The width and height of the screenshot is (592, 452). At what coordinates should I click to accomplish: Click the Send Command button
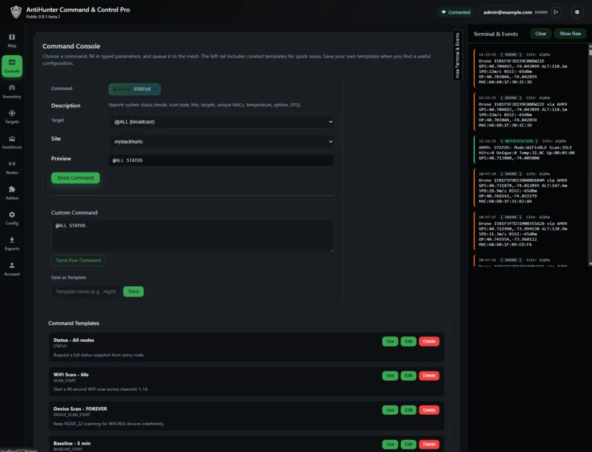coord(76,177)
